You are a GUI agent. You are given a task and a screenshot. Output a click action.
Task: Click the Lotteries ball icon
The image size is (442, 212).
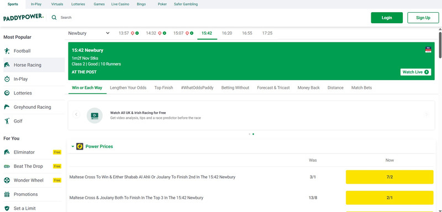(7, 93)
